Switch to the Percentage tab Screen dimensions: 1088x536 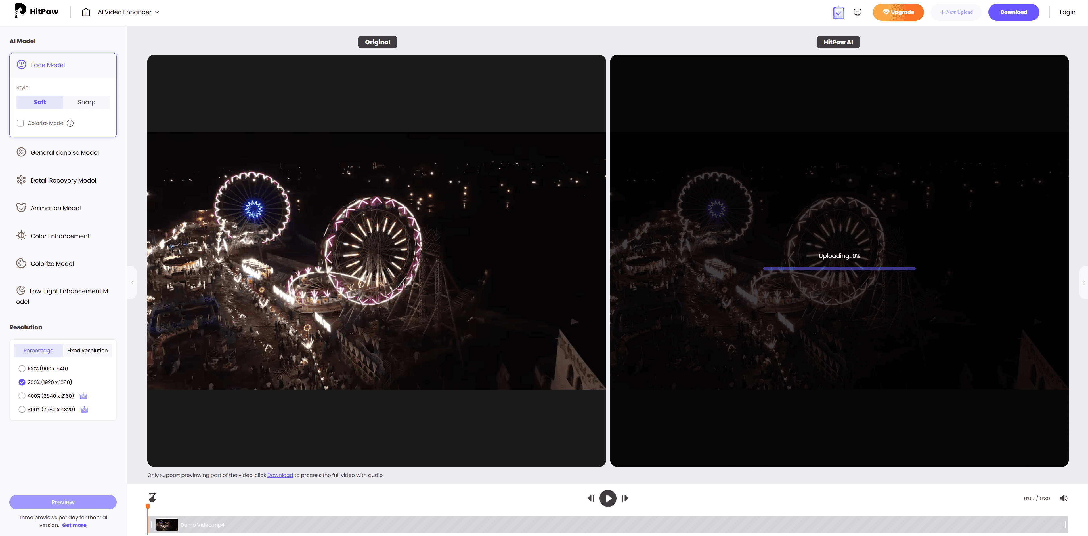click(x=38, y=350)
